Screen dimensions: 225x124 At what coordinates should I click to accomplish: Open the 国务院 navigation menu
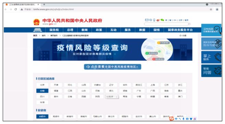pos(54,30)
